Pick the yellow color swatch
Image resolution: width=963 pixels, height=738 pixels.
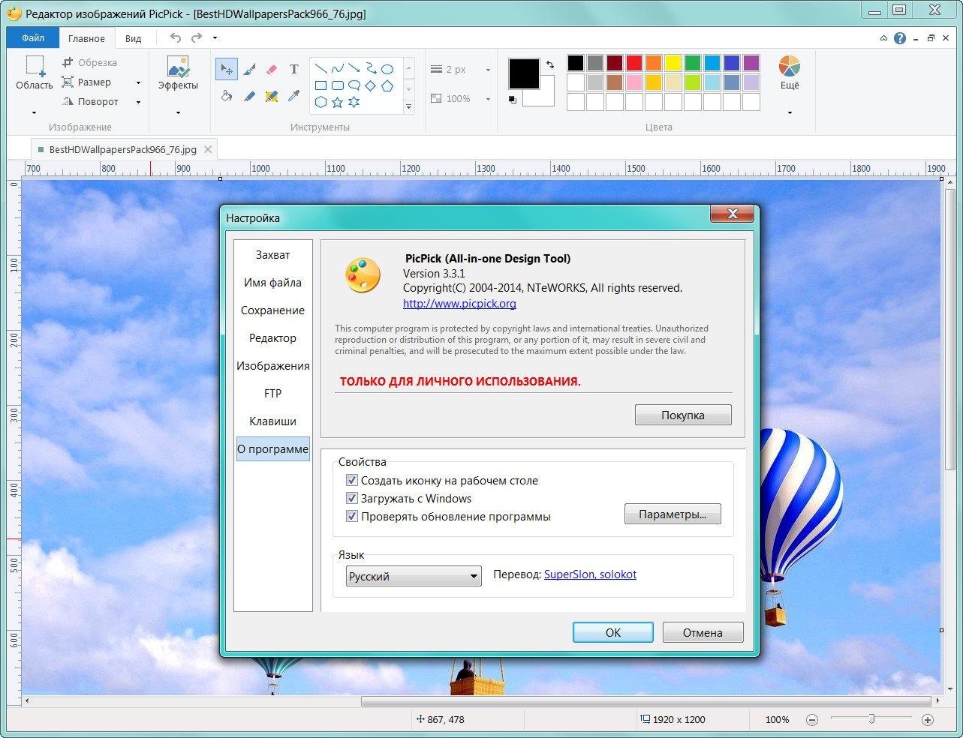point(673,63)
